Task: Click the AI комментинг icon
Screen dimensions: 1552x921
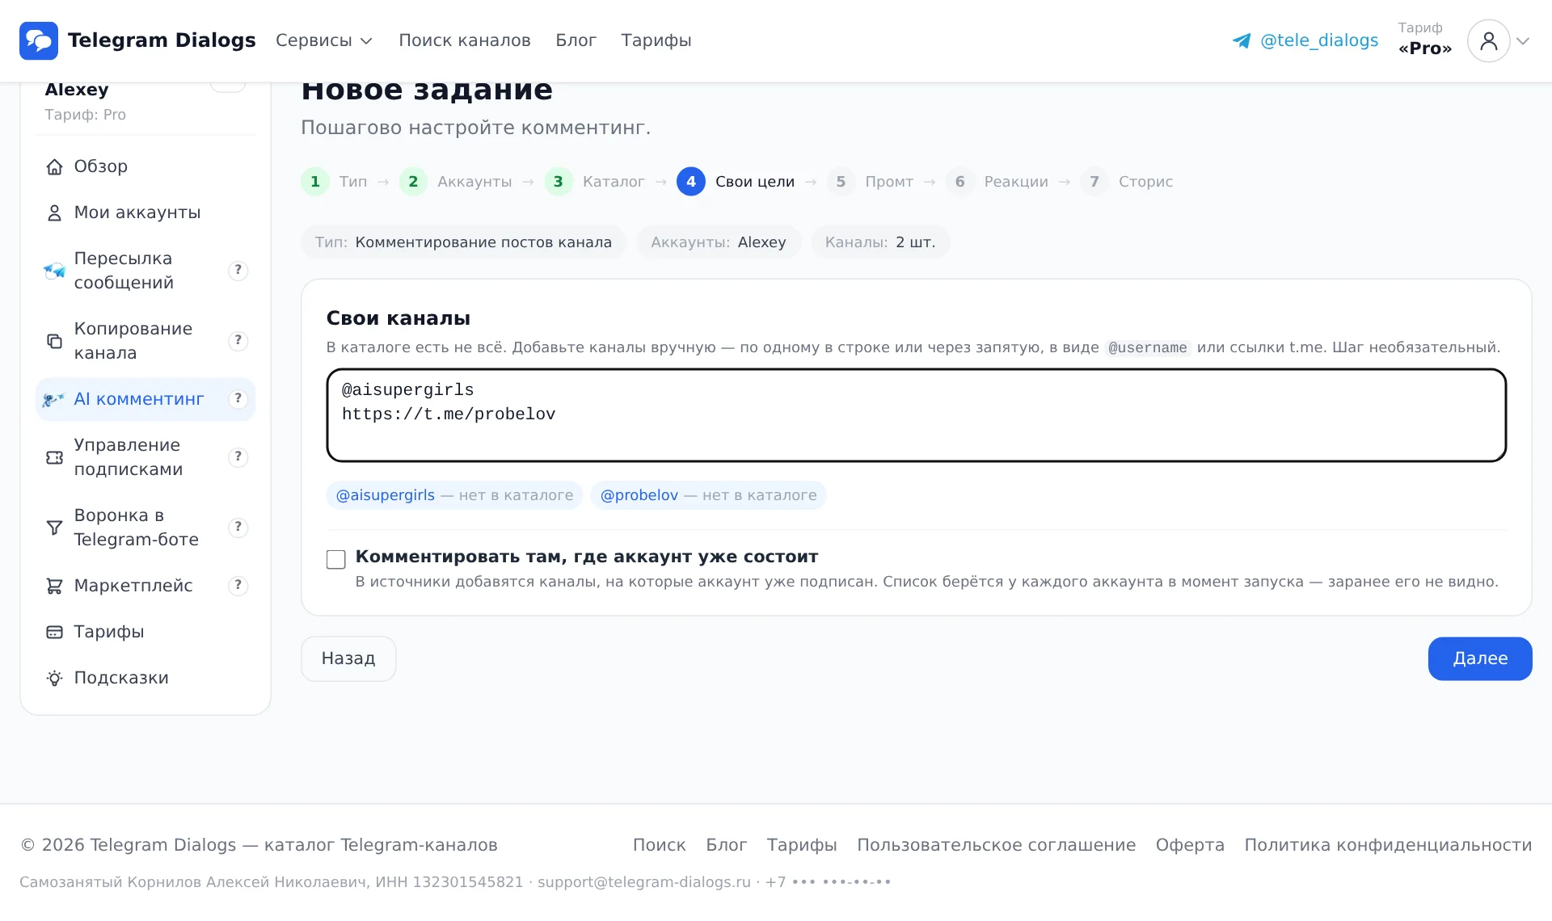Action: (54, 399)
